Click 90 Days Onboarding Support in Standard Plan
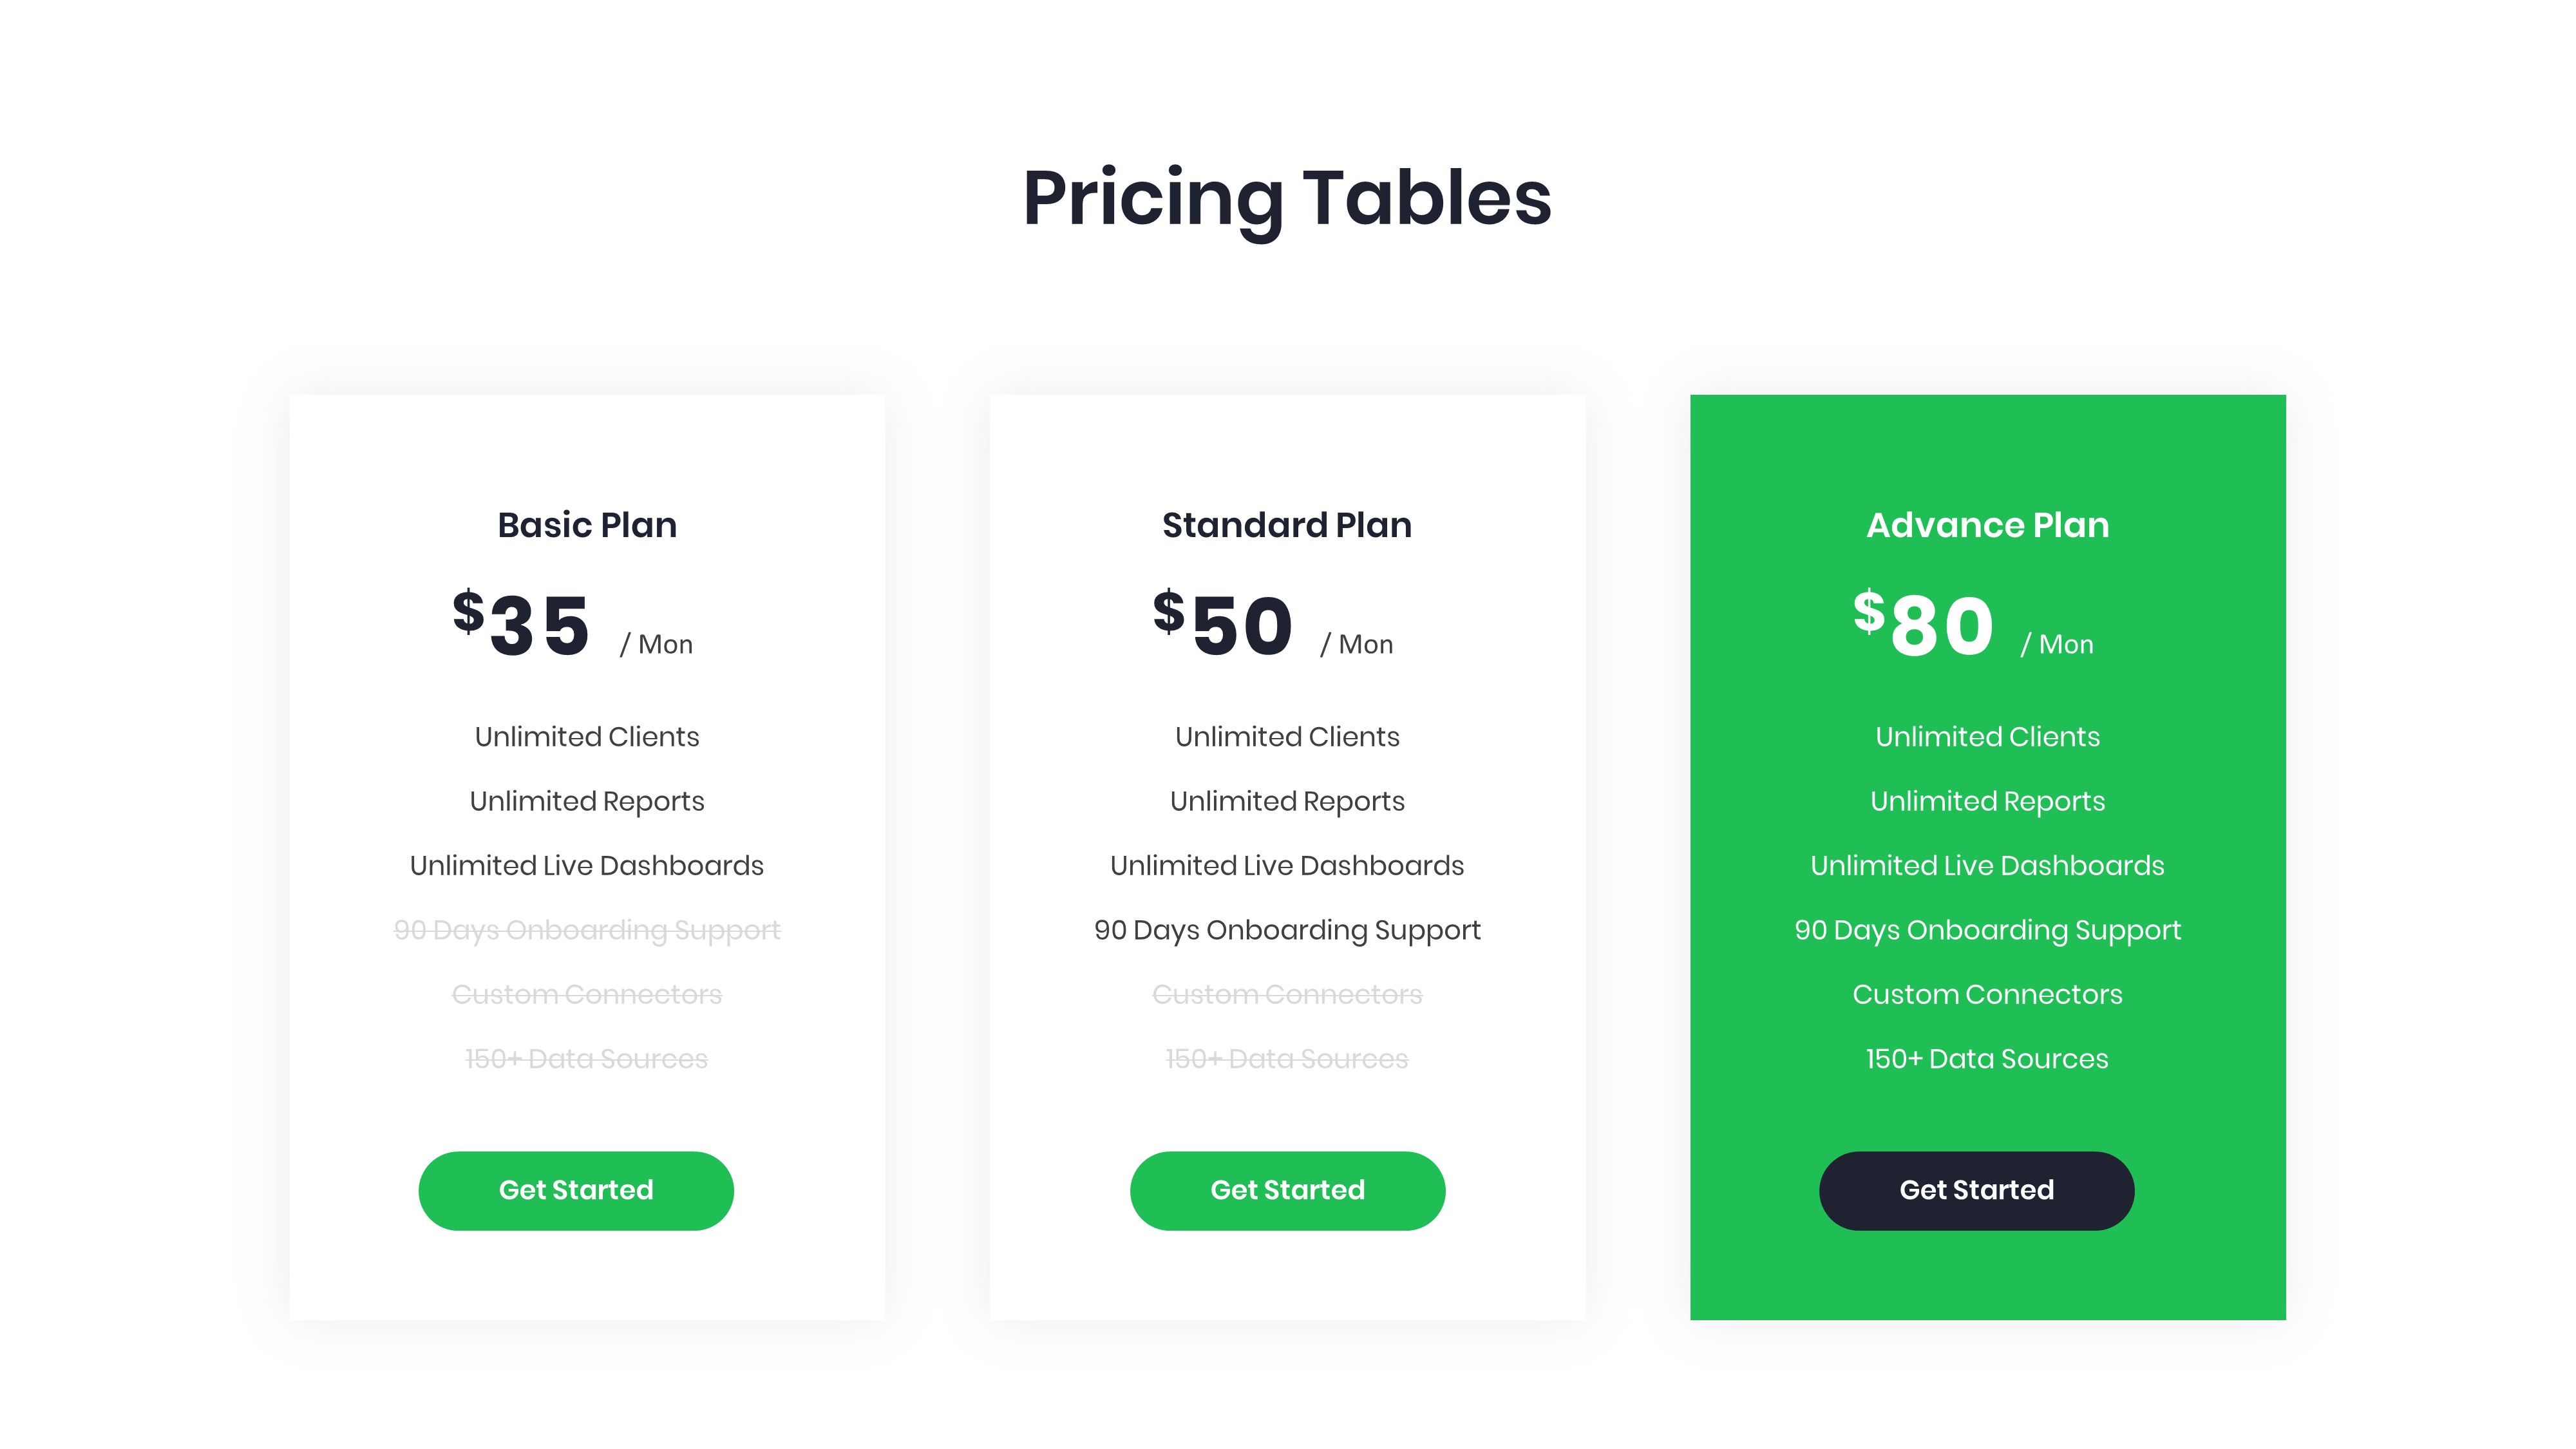2576x1449 pixels. coord(1287,930)
